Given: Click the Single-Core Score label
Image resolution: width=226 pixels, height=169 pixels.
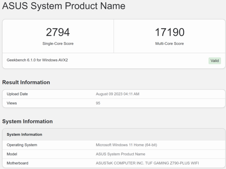Looking at the screenshot, I should point(58,43).
